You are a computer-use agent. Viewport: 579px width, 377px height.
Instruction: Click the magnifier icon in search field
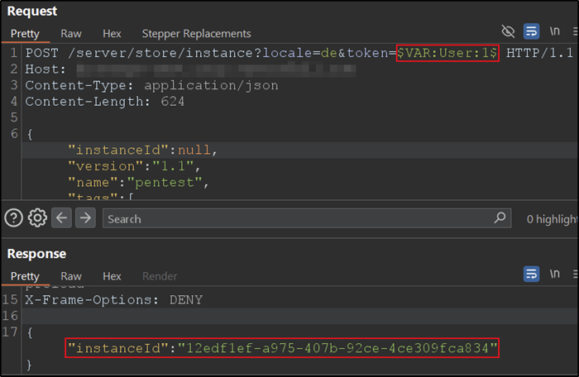pos(500,218)
